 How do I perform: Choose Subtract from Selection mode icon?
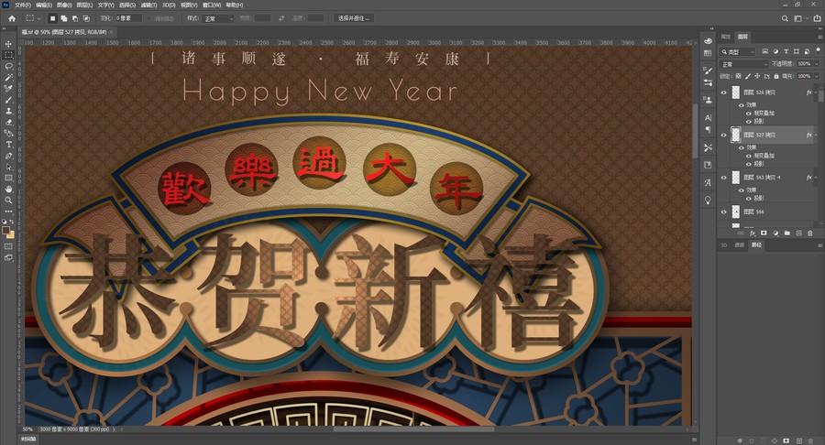tap(75, 18)
